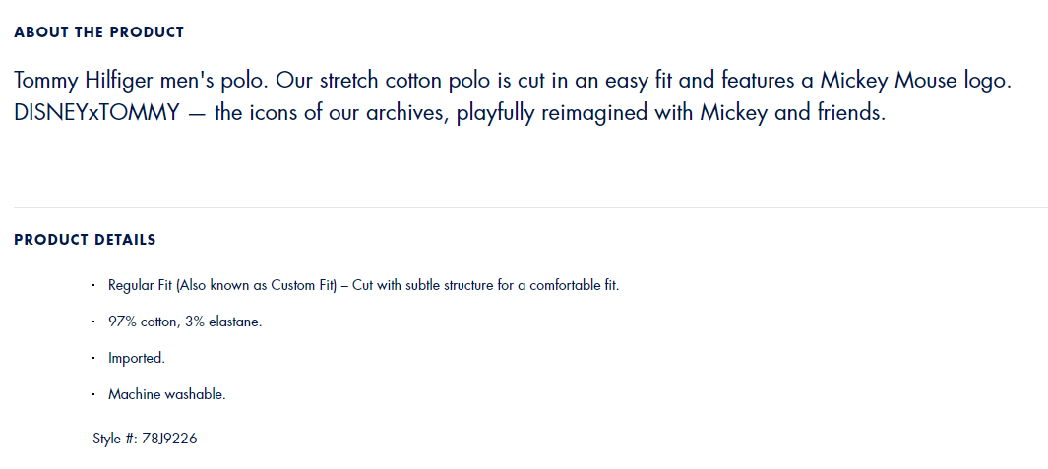The image size is (1048, 469).
Task: Click the "Imported." detail line
Action: (137, 359)
